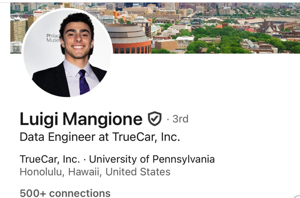Viewport: 300px width, 198px height.
Task: Click the dot separator before 3rd
Action: [168, 119]
